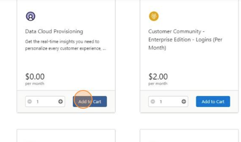241x142 pixels.
Task: Click the truncation ellipsis ending the description
Action: click(104, 48)
